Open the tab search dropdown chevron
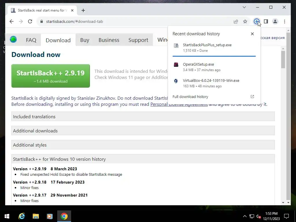The image size is (296, 222). pyautogui.click(x=244, y=7)
